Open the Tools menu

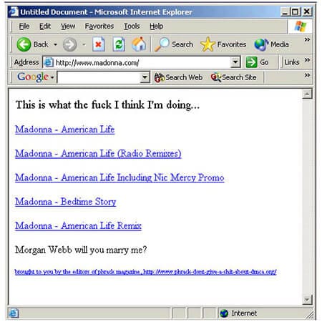[x=132, y=26]
